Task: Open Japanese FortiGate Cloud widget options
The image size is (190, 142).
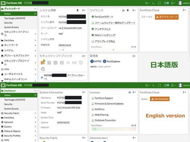Action: [x=184, y=10]
